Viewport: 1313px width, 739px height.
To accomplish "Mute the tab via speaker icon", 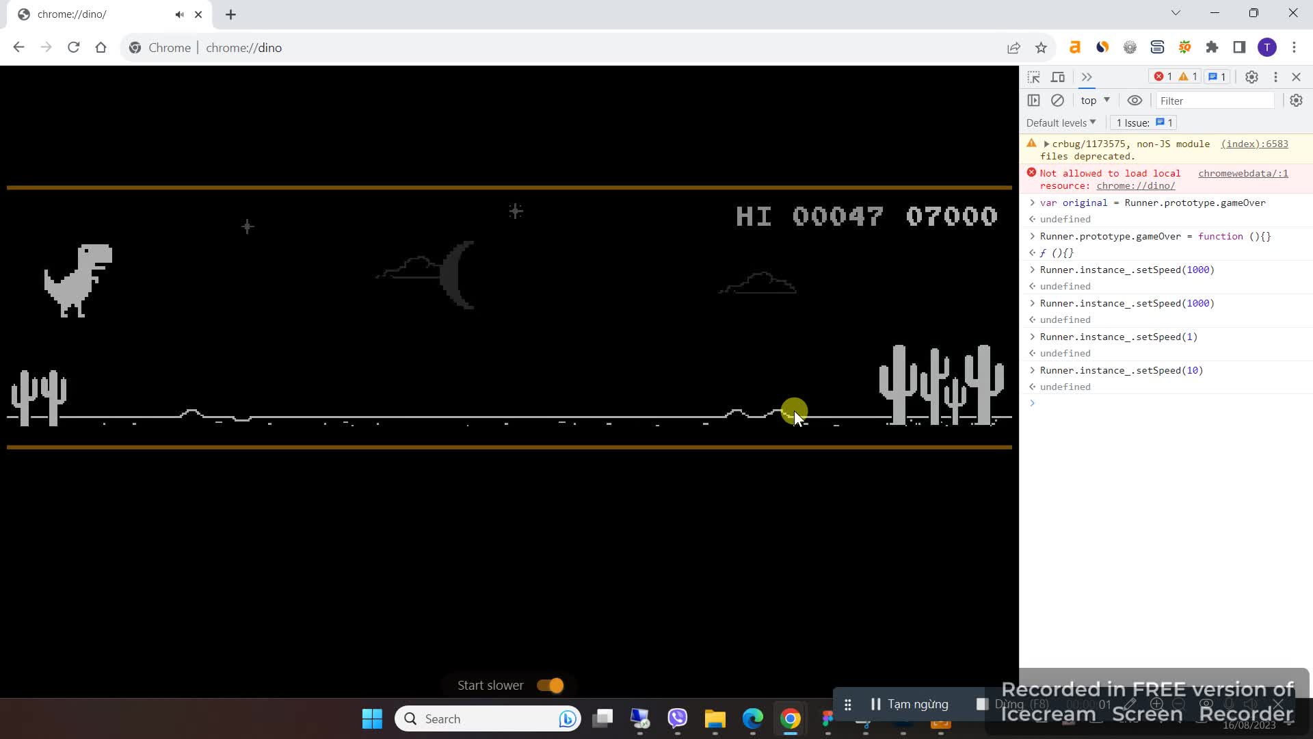I will click(x=179, y=14).
